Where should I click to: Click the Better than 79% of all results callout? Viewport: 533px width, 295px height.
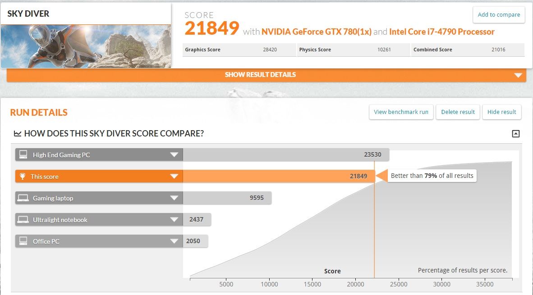(432, 176)
